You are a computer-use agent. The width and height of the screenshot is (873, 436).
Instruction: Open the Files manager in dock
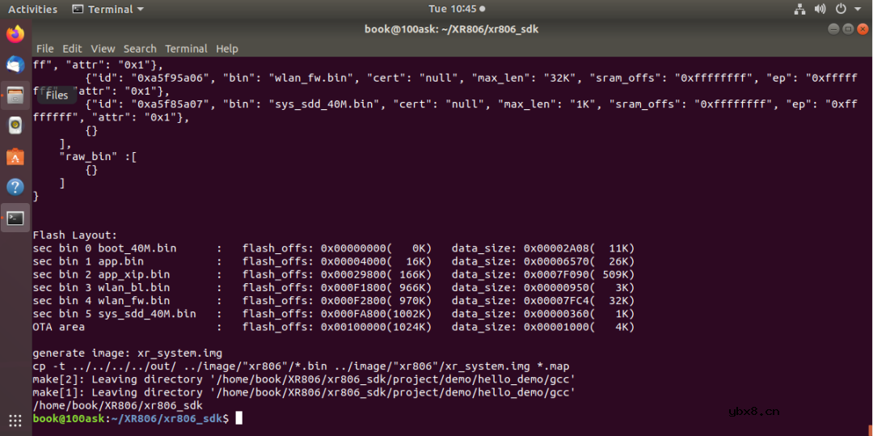pos(15,95)
